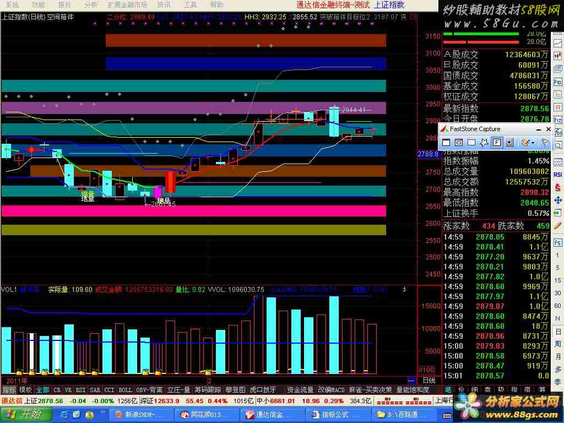Select daily 日 period in sidebar
Viewport: 564px width, 423px height.
click(x=558, y=331)
